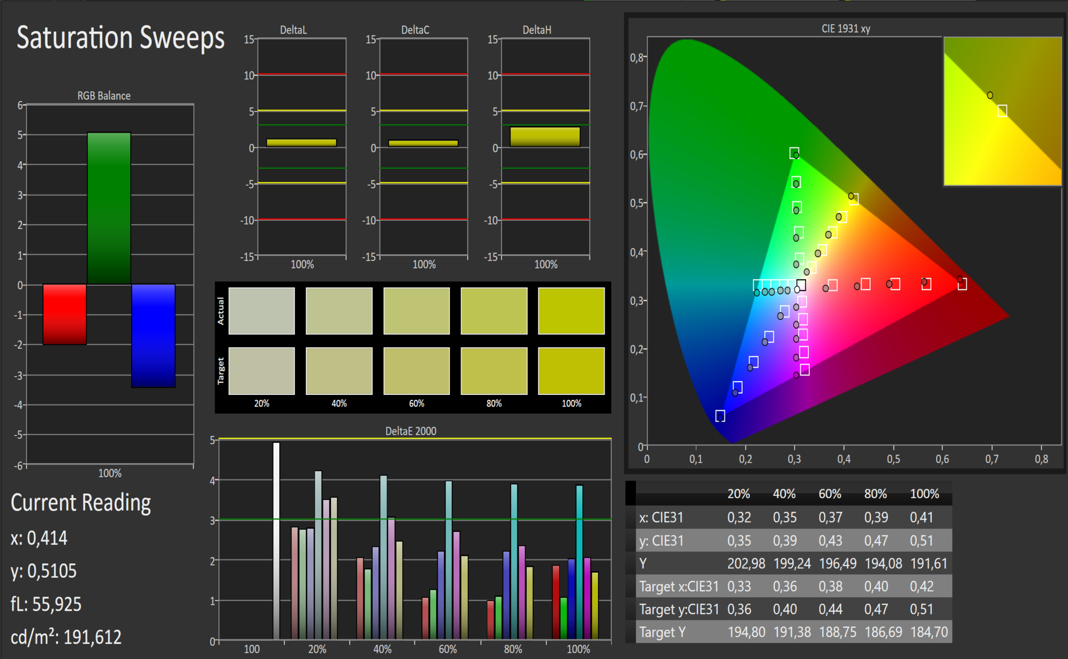Select the Target 100% yellow swatch

click(571, 371)
